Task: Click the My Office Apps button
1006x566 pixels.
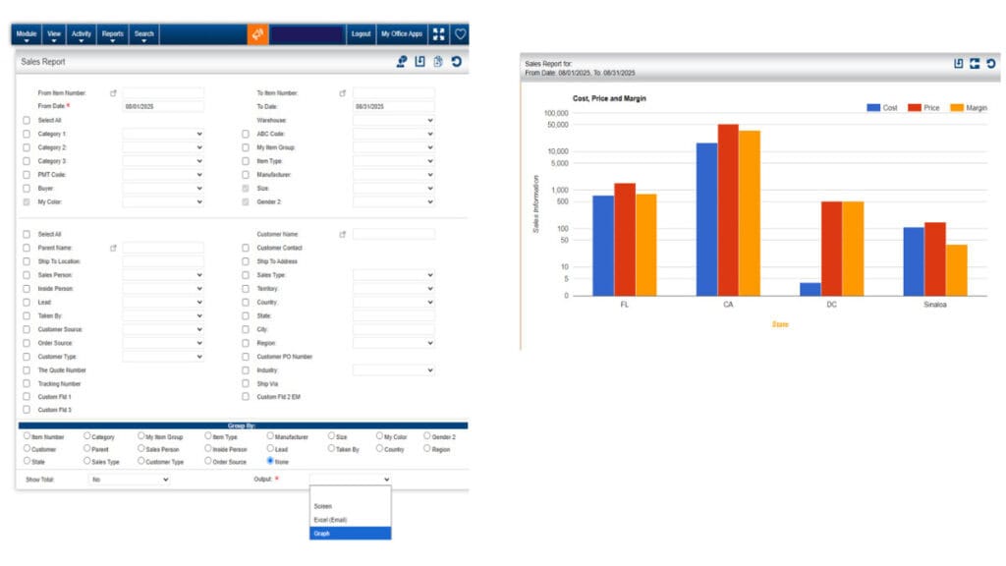Action: point(402,34)
